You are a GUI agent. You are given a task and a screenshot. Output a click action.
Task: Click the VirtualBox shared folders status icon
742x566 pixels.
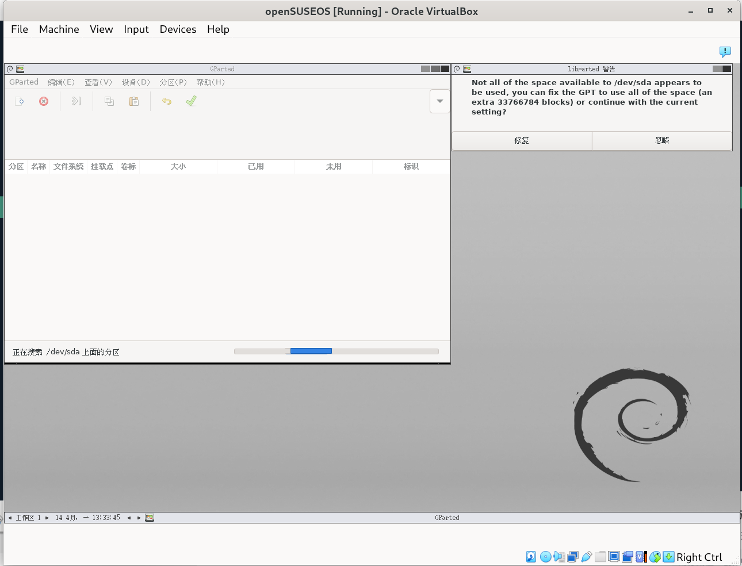(x=601, y=557)
